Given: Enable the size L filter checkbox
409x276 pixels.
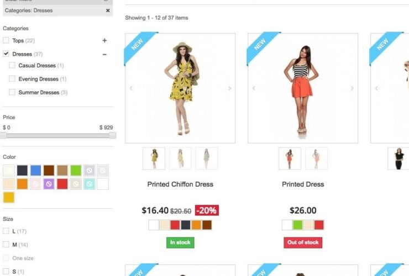Looking at the screenshot, I should [6, 231].
